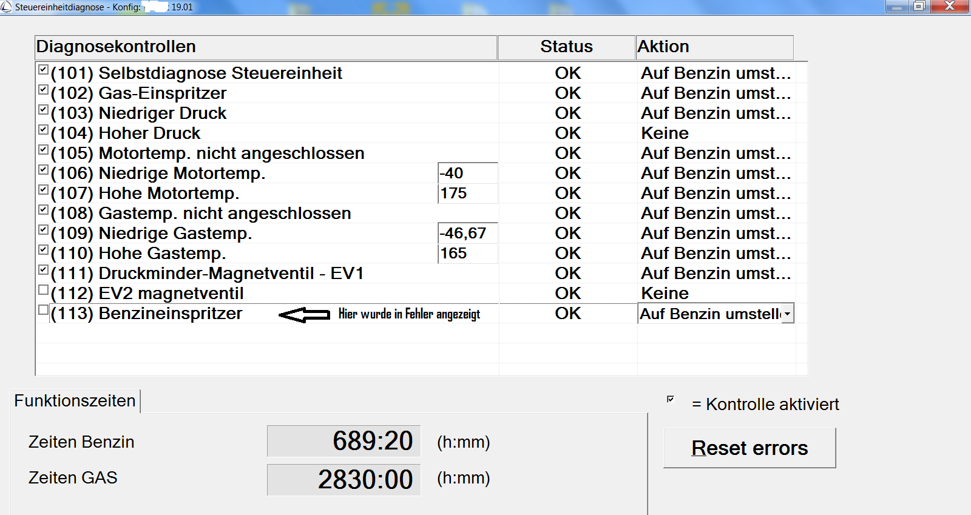This screenshot has width=971, height=515.
Task: Toggle checkbox for (101) Selbstdiagnose Steuereinheit
Action: pos(43,69)
